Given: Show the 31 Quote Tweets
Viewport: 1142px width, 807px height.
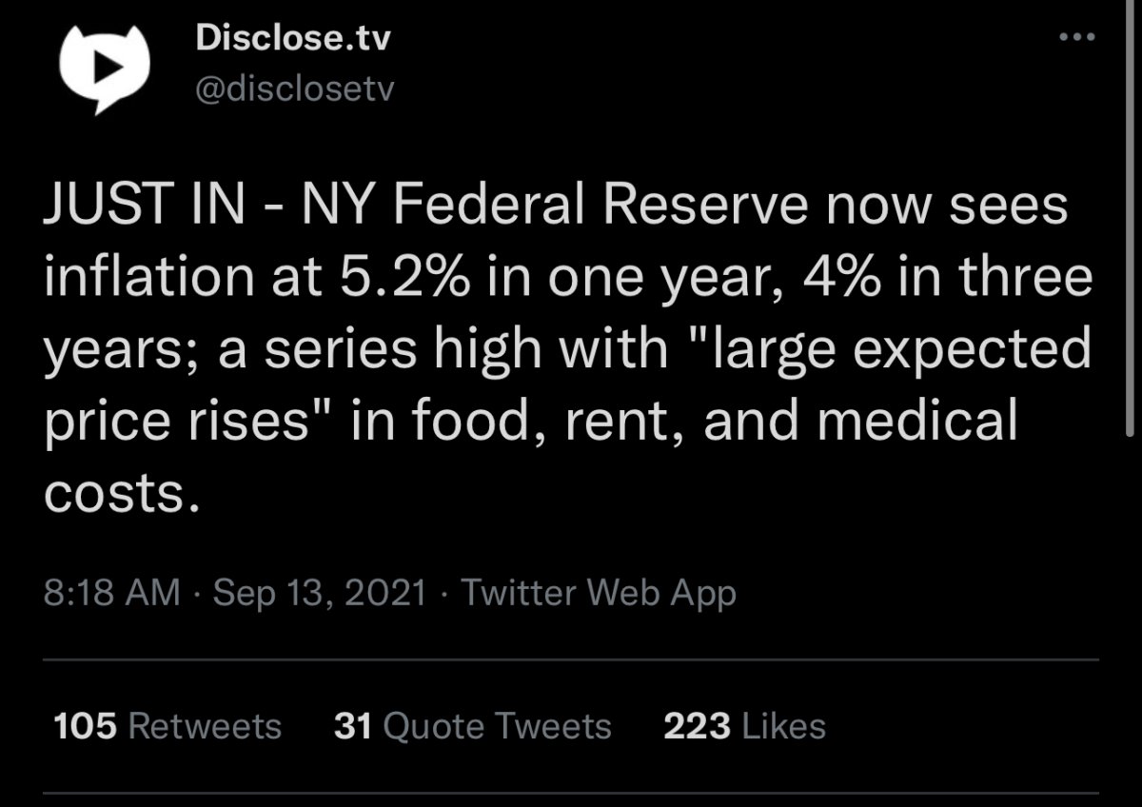Looking at the screenshot, I should tap(472, 726).
